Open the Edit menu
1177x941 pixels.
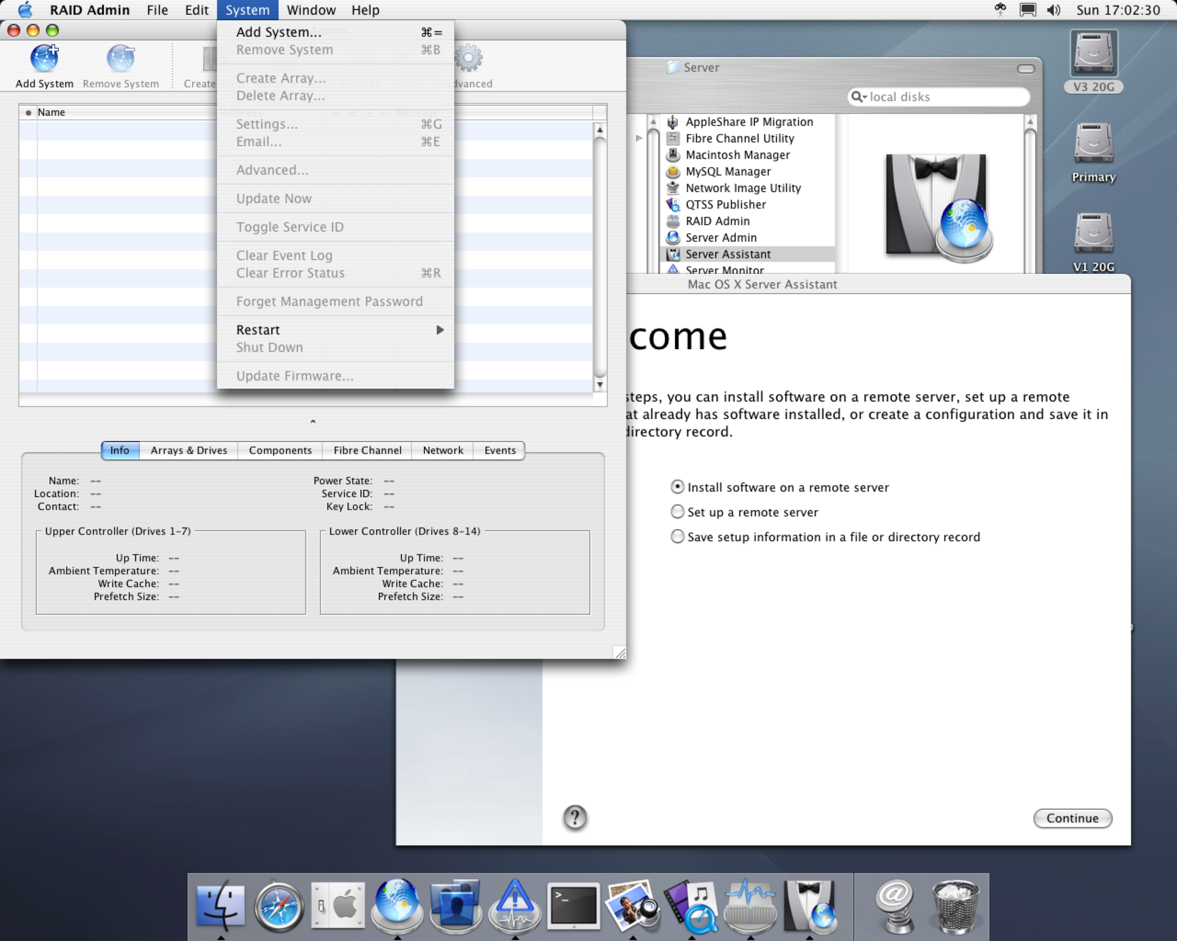[196, 10]
